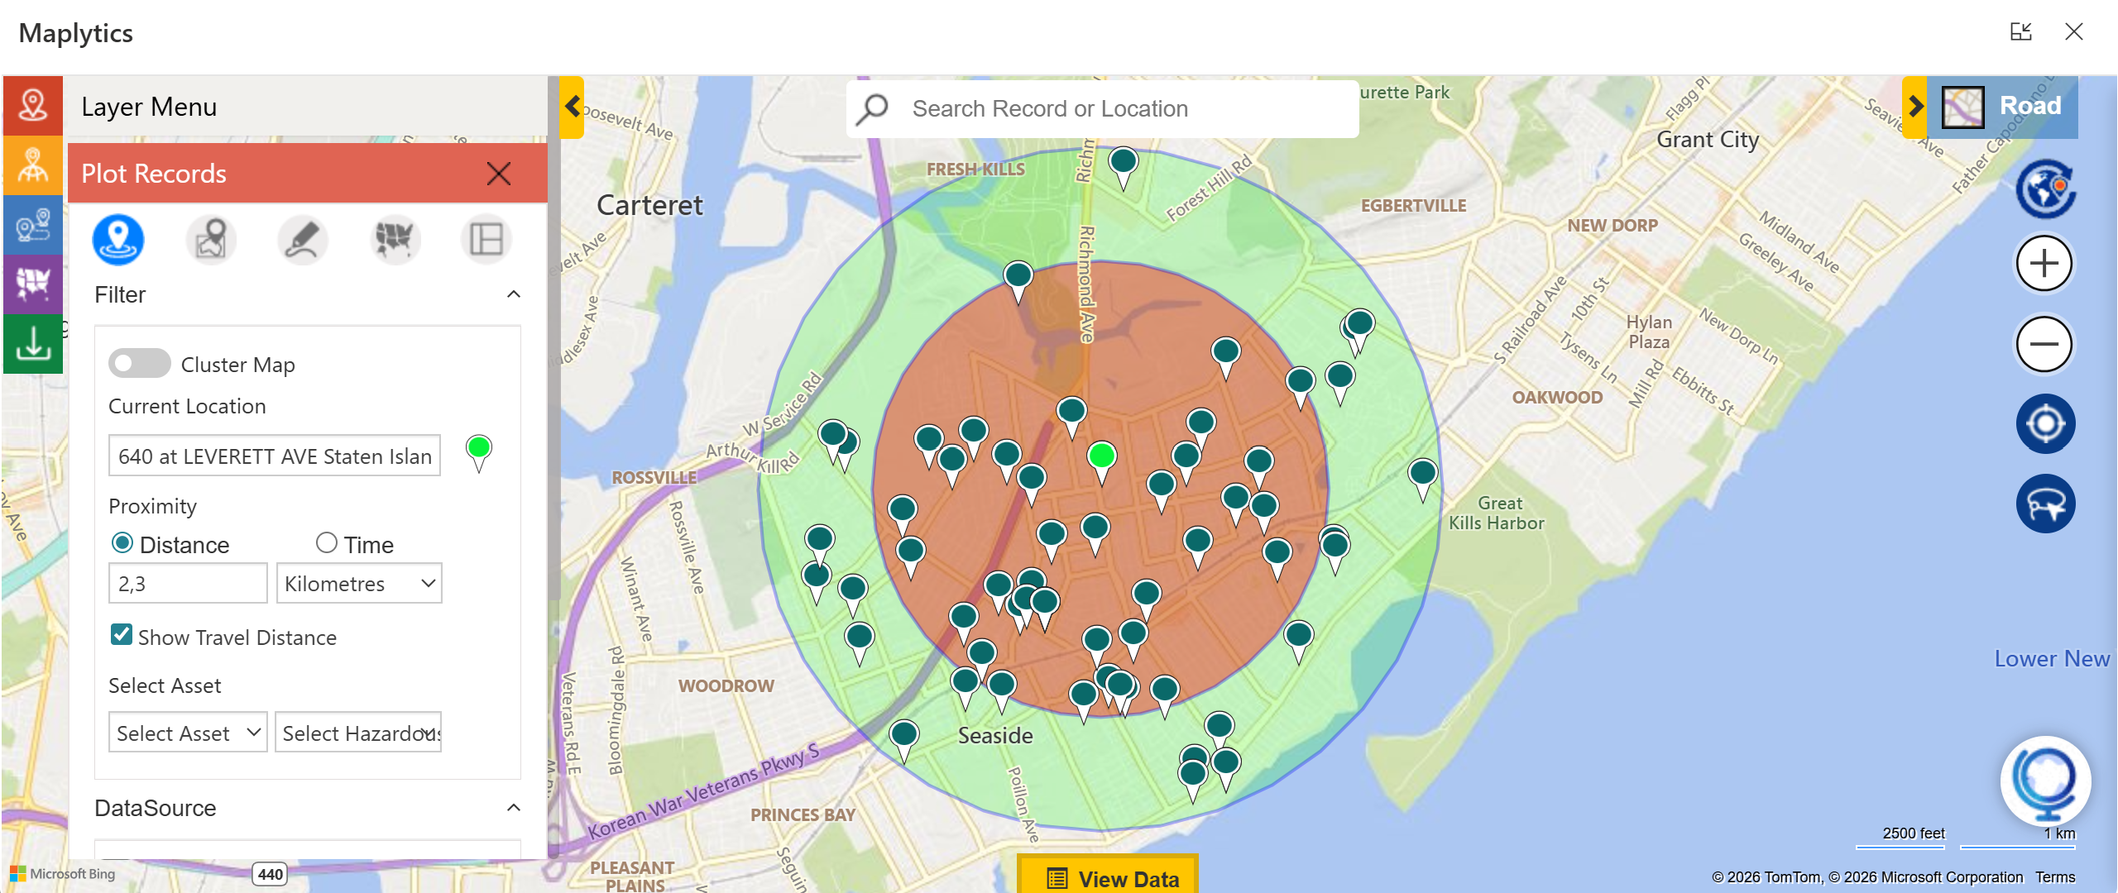Toggle the Cluster Map switch
This screenshot has height=893, width=2118.
pyautogui.click(x=140, y=363)
